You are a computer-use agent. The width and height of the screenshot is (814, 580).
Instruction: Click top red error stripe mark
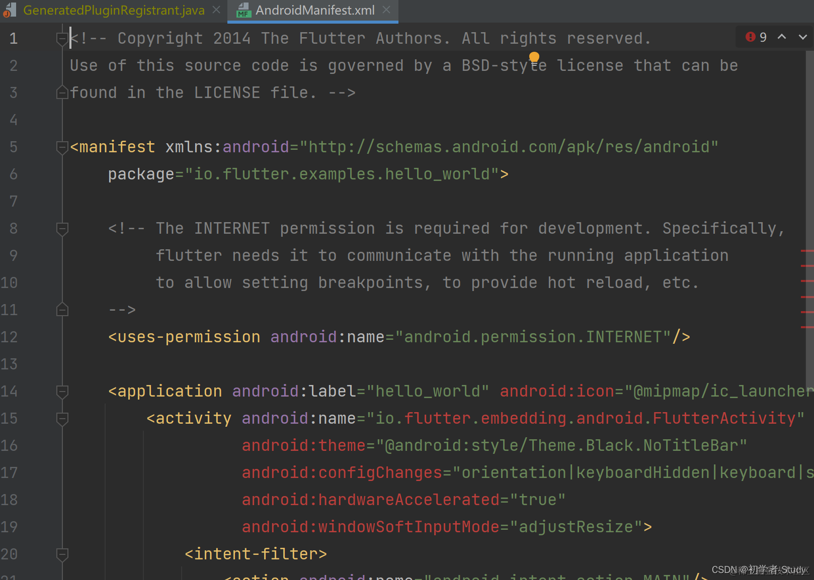(x=807, y=250)
